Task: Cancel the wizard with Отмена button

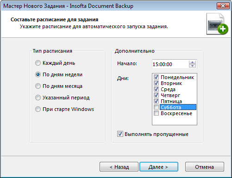Action: (205, 167)
